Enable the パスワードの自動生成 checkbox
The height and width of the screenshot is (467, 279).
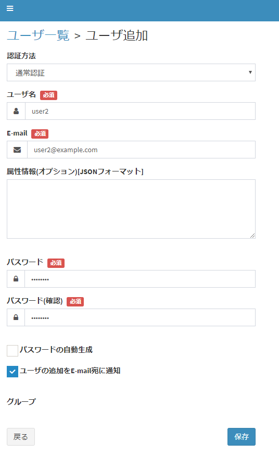[x=12, y=351]
